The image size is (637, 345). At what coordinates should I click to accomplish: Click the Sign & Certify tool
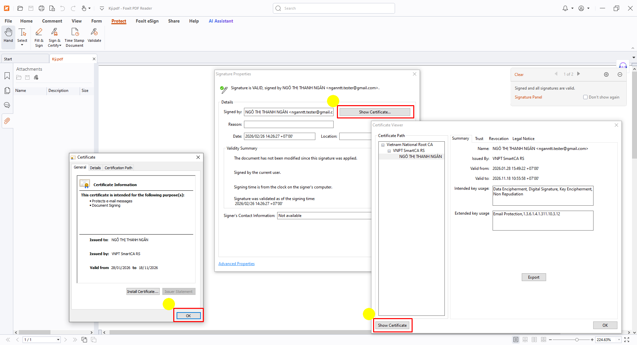(54, 37)
